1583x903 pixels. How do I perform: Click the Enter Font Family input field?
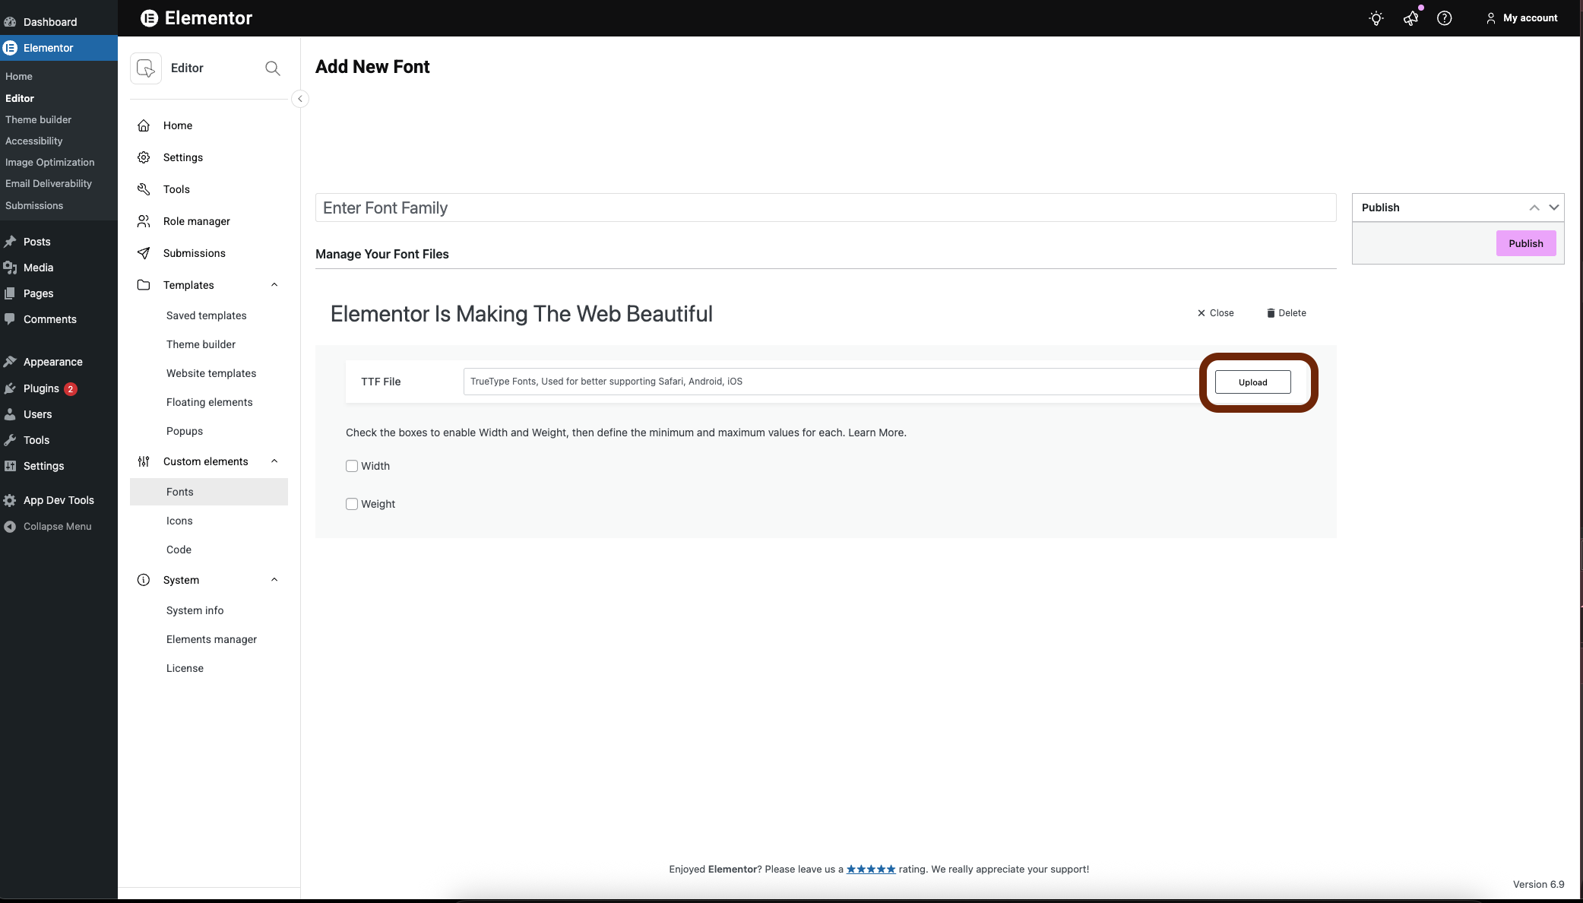pyautogui.click(x=825, y=208)
